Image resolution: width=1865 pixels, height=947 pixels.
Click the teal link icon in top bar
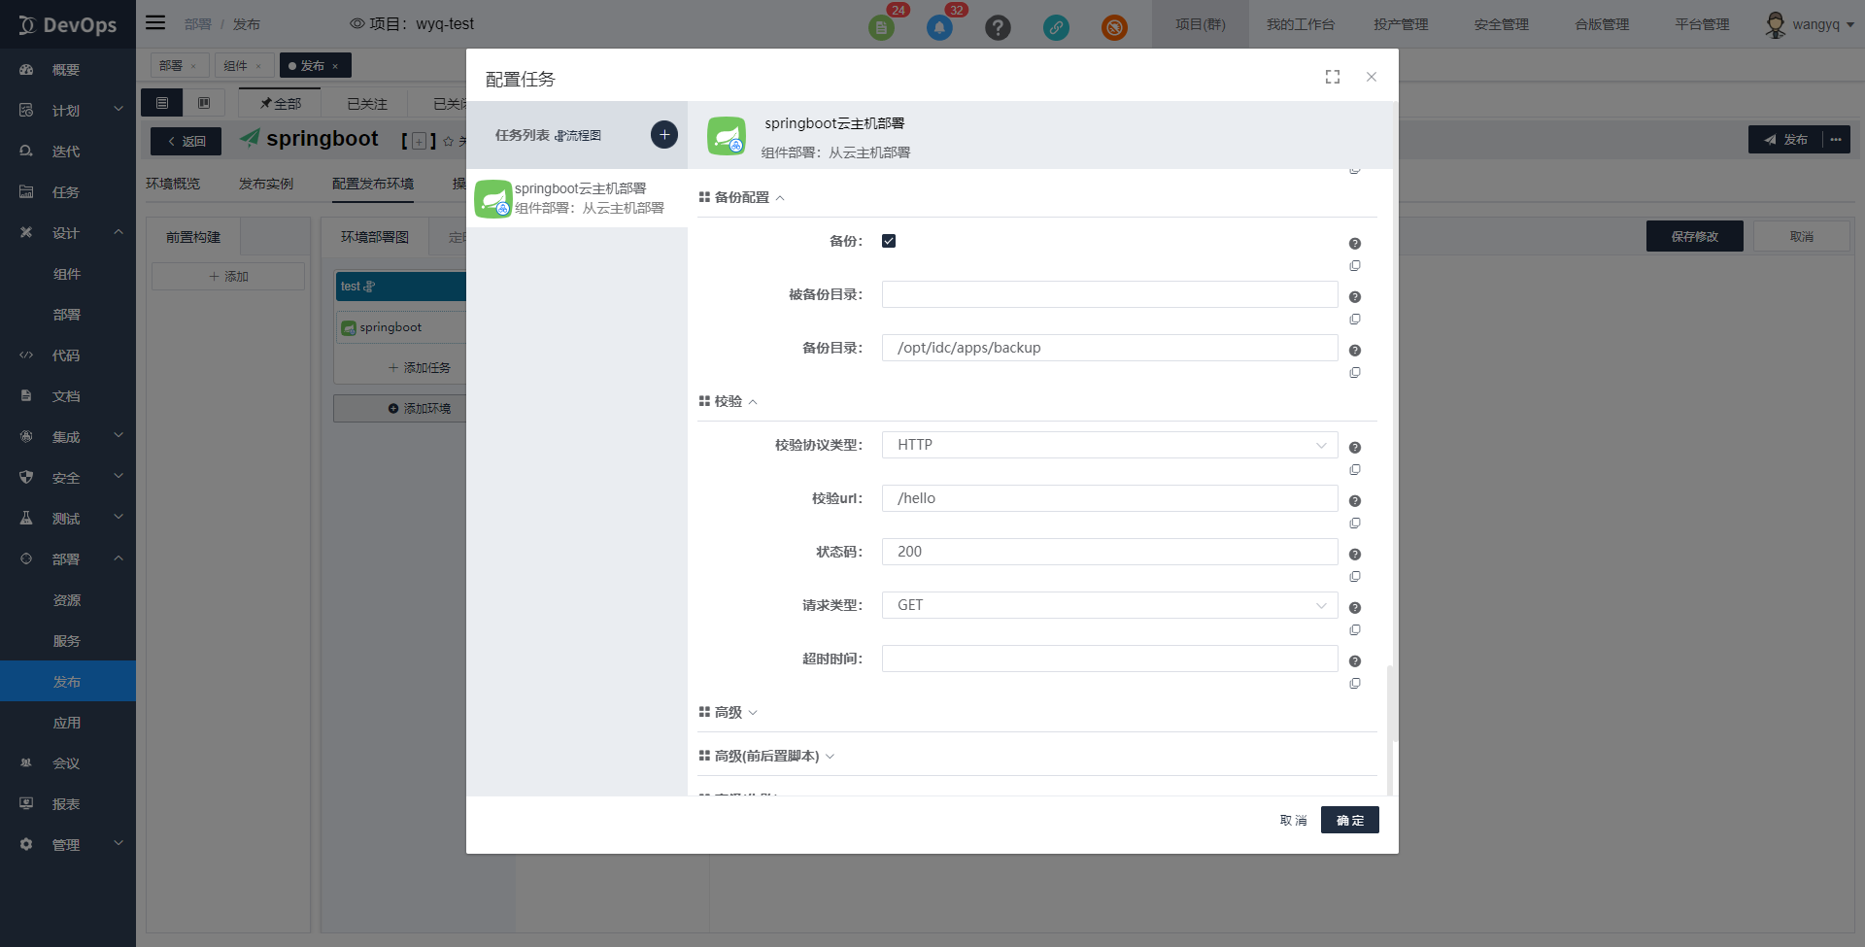1056,27
